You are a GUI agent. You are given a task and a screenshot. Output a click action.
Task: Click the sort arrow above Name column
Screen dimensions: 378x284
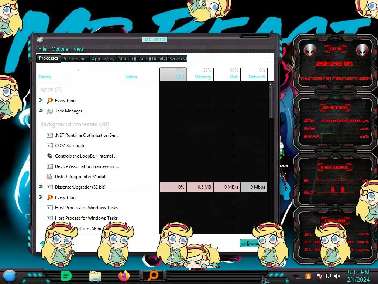click(78, 70)
